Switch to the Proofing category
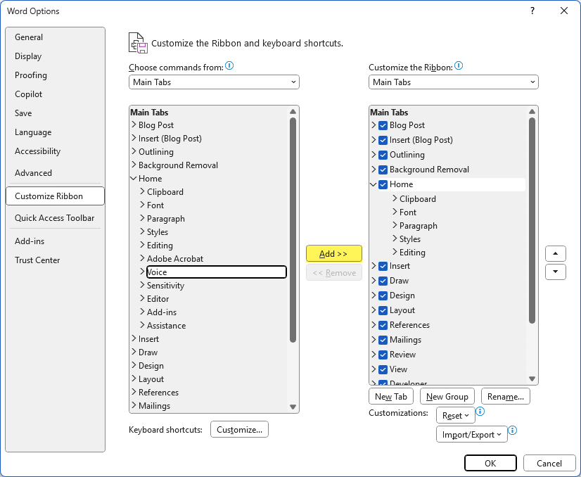The width and height of the screenshot is (581, 477). (55, 75)
